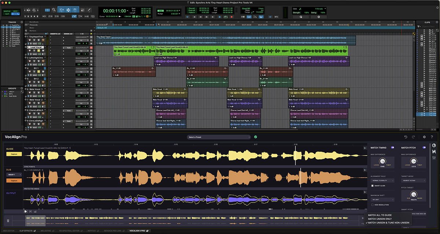Toggle the Smart Align checkbox
The height and width of the screenshot is (234, 440).
point(372,186)
